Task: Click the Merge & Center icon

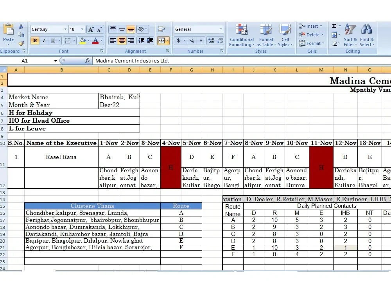Action: click(161, 40)
